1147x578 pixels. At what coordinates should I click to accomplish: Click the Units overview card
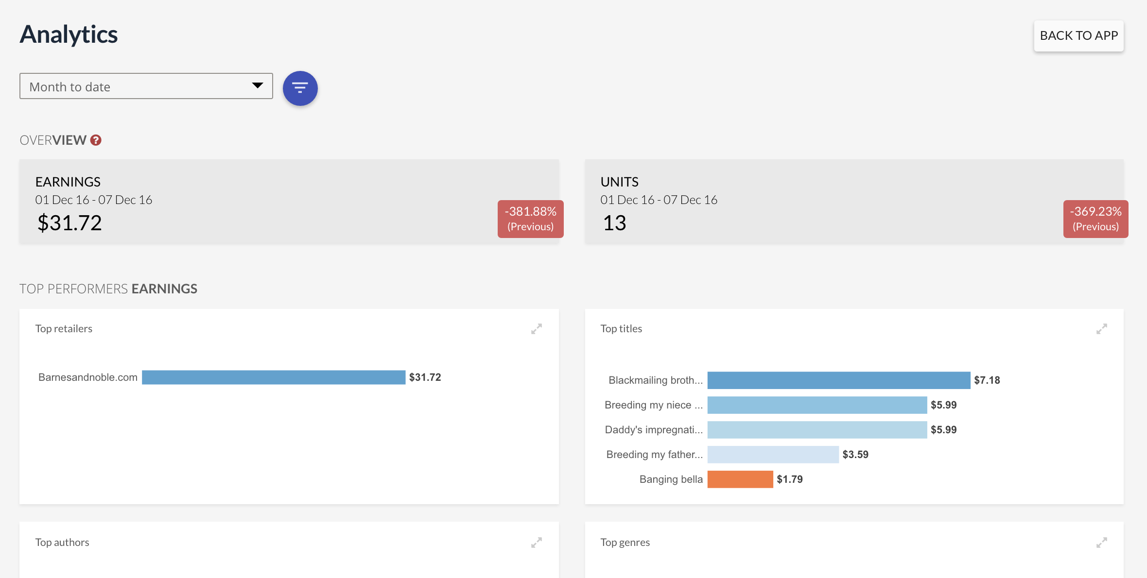pyautogui.click(x=854, y=202)
